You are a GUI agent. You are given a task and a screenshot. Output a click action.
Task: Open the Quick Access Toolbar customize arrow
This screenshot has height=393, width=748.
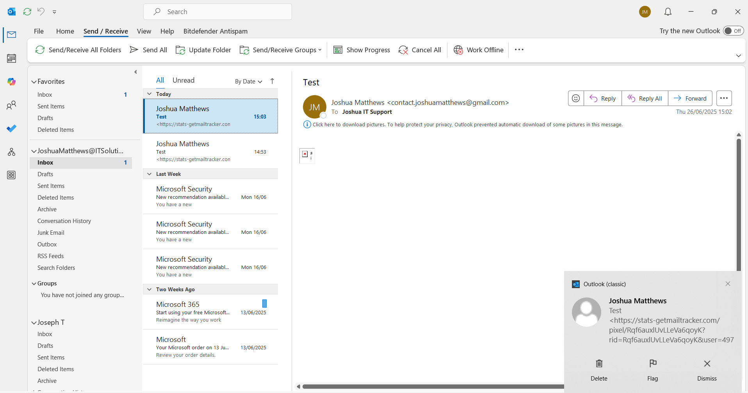55,12
